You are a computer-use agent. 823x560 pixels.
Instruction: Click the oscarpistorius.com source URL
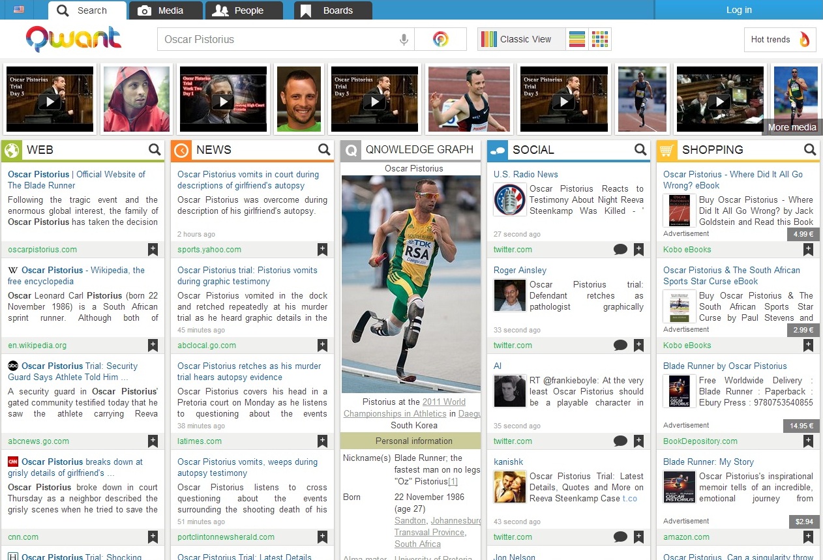[x=42, y=249]
